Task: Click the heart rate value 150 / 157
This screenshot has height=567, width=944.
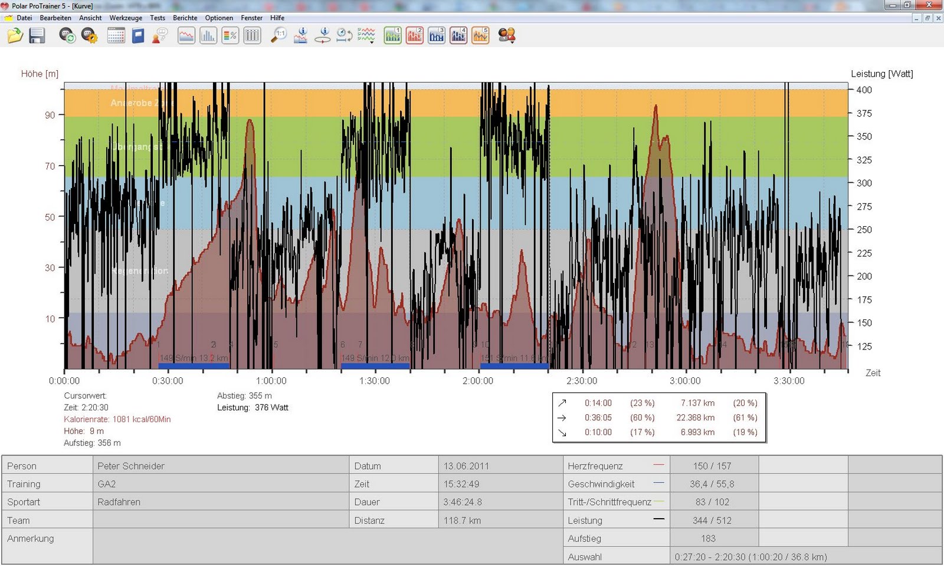Action: tap(712, 466)
